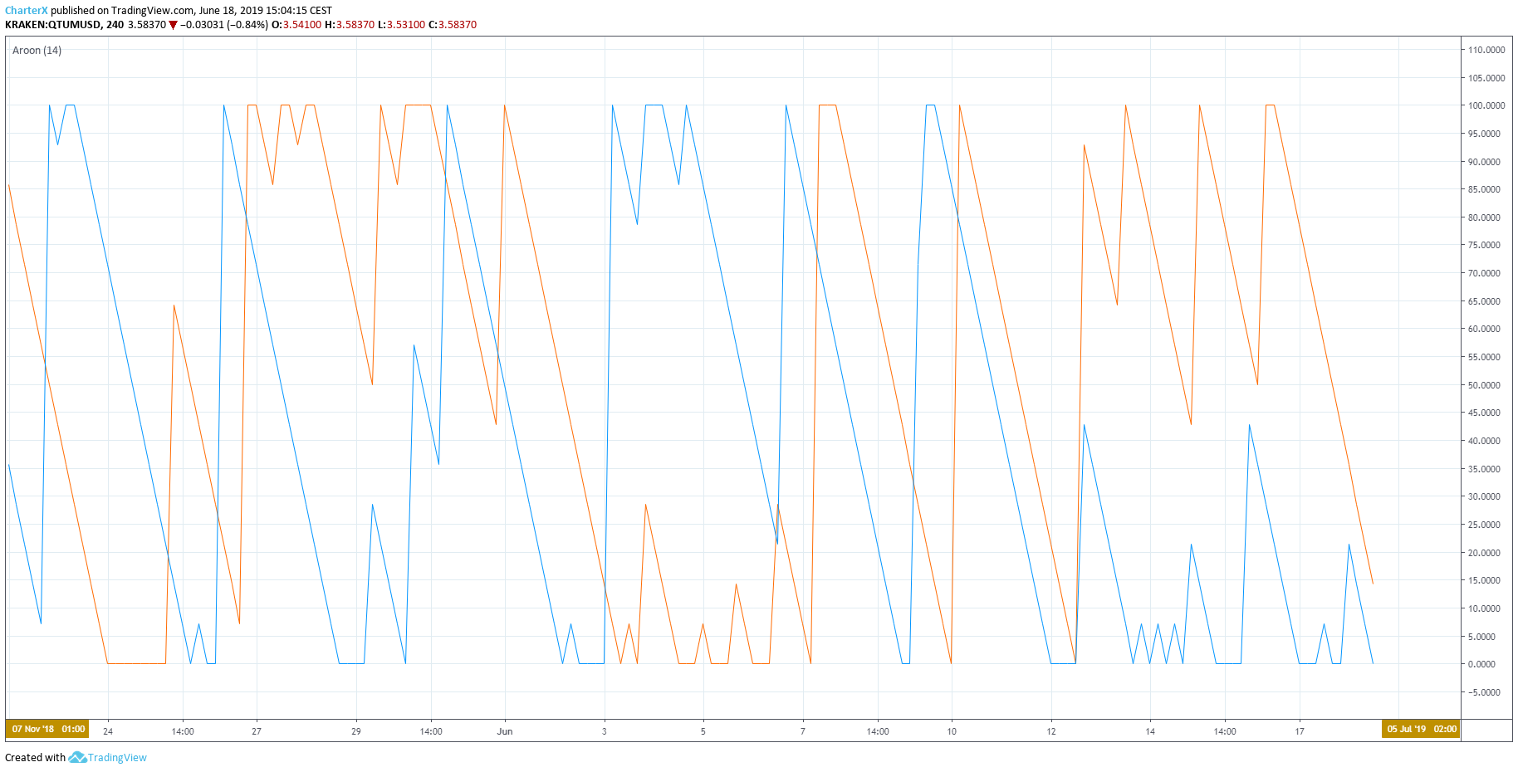Screen dimensions: 1518x772
Task: Click the −5.0000 value on price scale
Action: click(1484, 692)
